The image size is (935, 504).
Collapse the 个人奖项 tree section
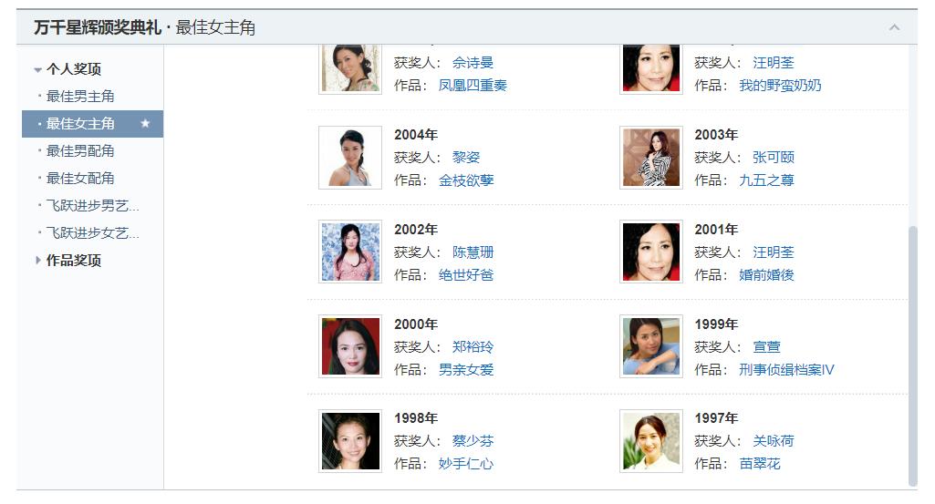click(x=38, y=69)
